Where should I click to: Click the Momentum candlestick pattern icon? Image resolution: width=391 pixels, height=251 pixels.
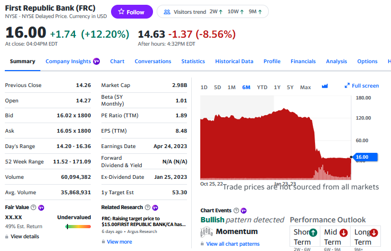(x=207, y=232)
